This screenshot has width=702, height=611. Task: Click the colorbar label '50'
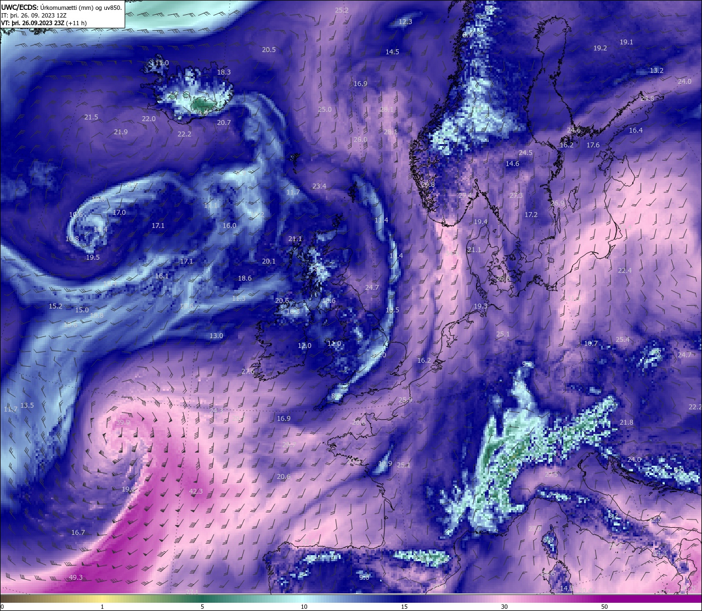point(604,607)
